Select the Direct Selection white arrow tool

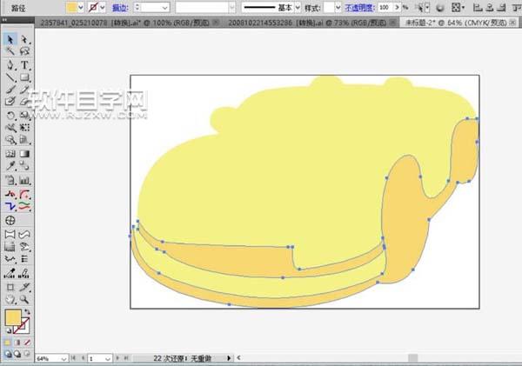24,40
